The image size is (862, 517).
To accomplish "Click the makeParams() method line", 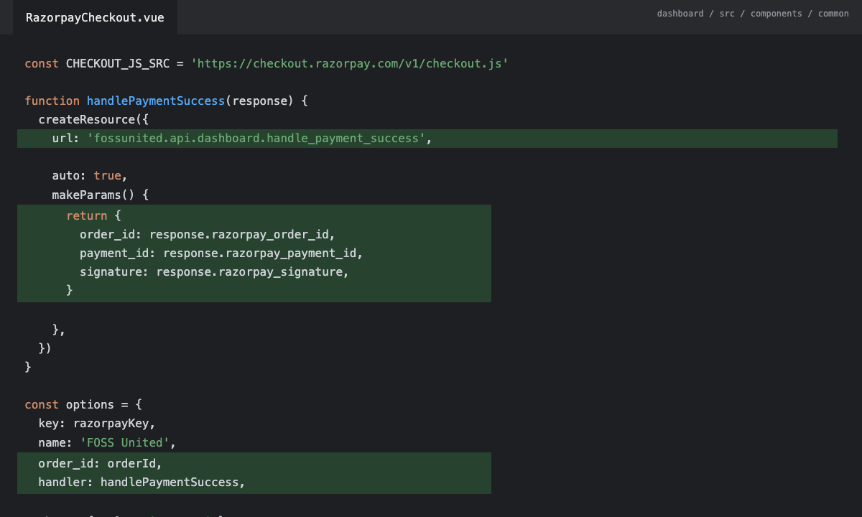I will pyautogui.click(x=101, y=195).
